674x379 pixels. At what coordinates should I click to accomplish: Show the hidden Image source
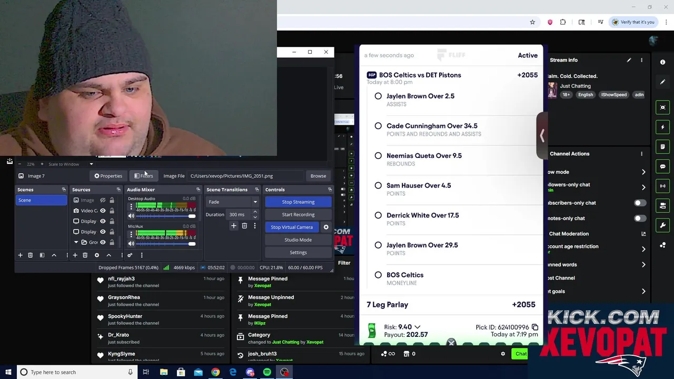pyautogui.click(x=103, y=200)
